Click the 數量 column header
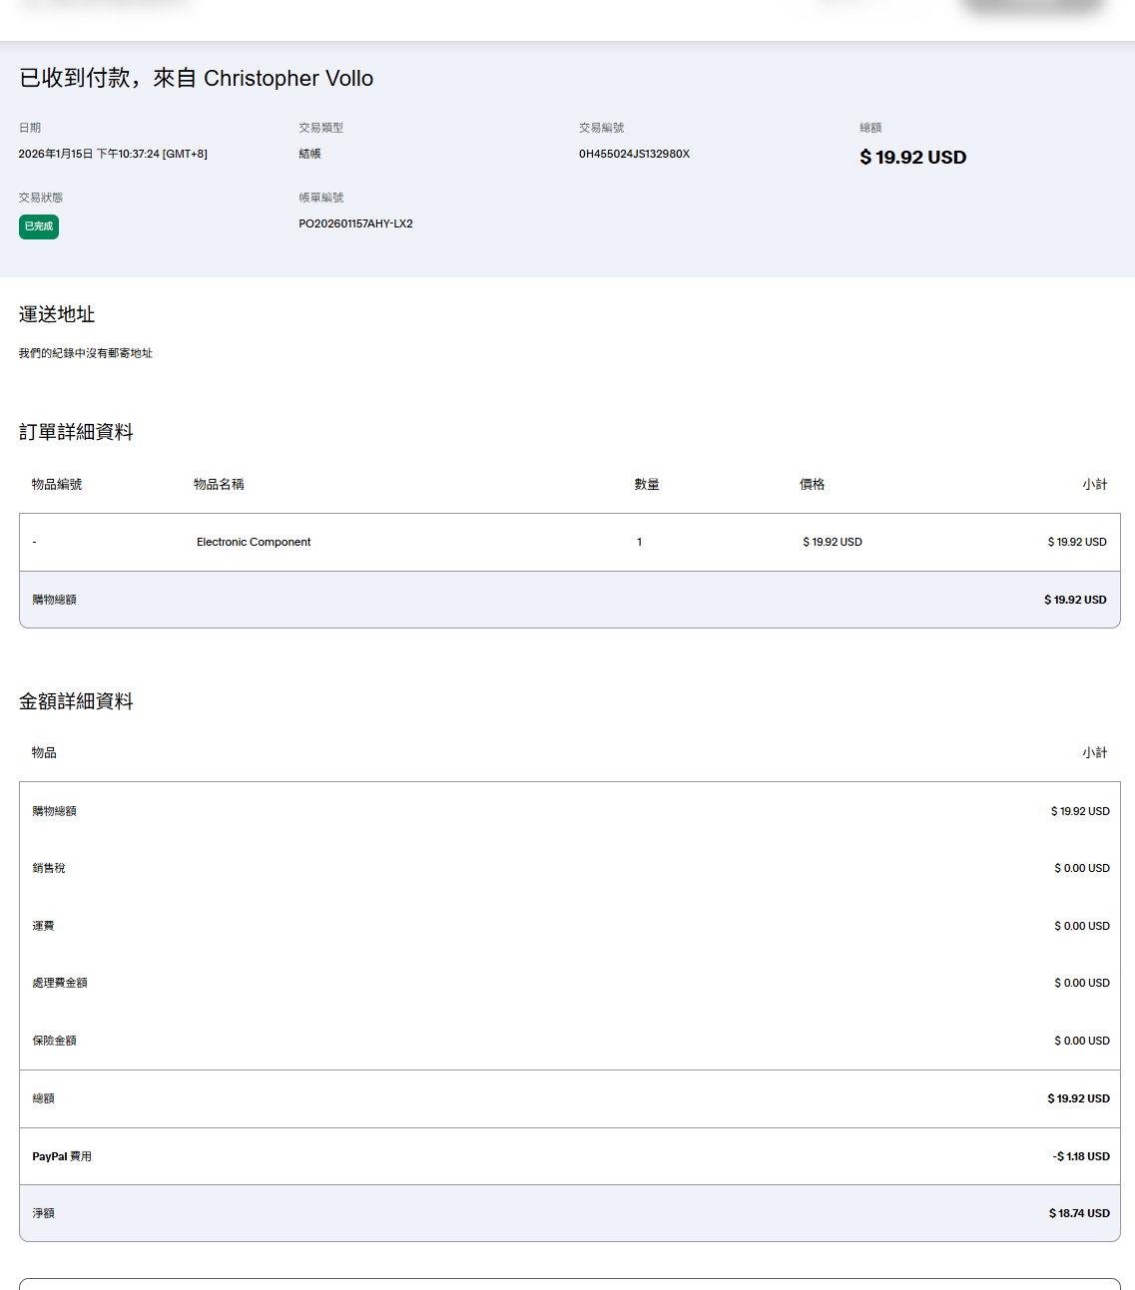The height and width of the screenshot is (1290, 1135). (x=647, y=484)
